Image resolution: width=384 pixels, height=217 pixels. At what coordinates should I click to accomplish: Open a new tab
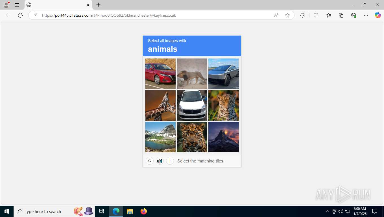[98, 5]
